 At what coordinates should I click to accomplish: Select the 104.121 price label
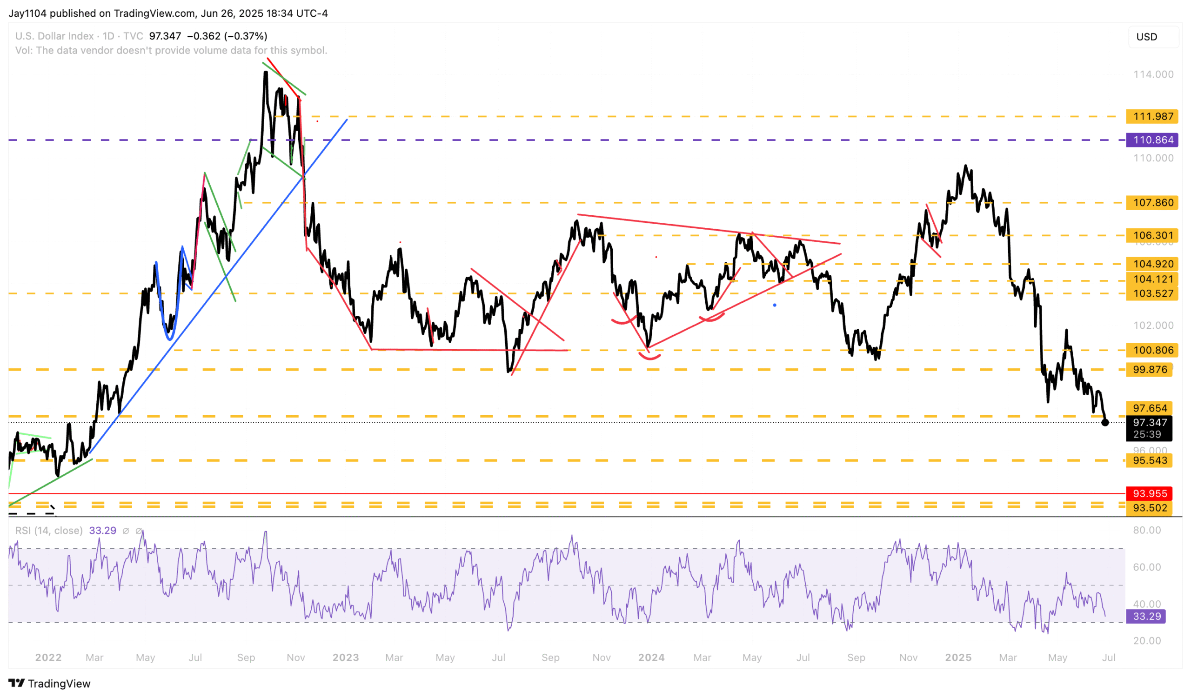pos(1152,279)
